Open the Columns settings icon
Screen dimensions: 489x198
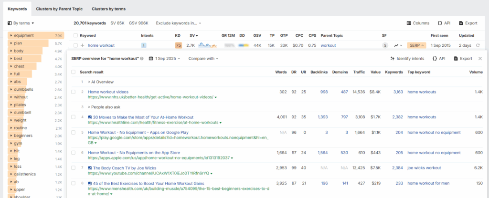click(409, 23)
